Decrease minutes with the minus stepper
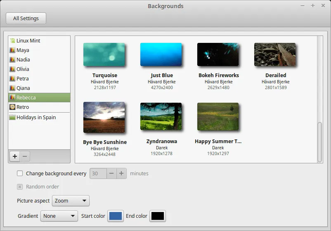This screenshot has width=331, height=231. (x=111, y=174)
